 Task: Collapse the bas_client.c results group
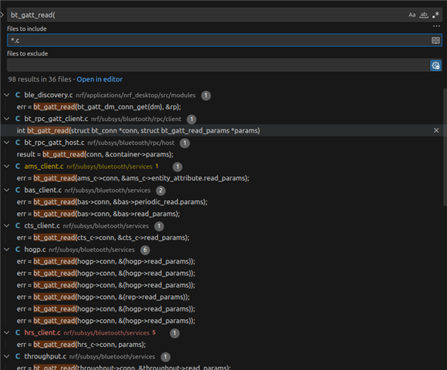point(7,190)
